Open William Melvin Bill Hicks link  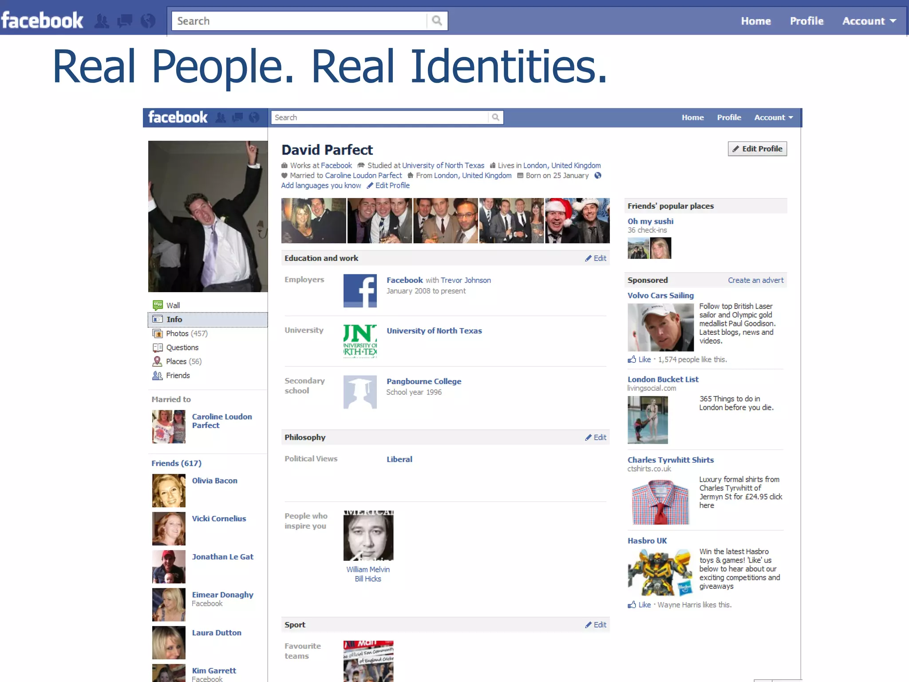point(368,574)
